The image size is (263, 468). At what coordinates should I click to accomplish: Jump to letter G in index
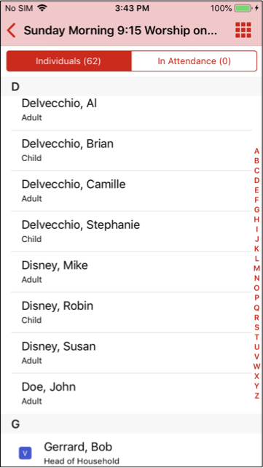click(256, 209)
